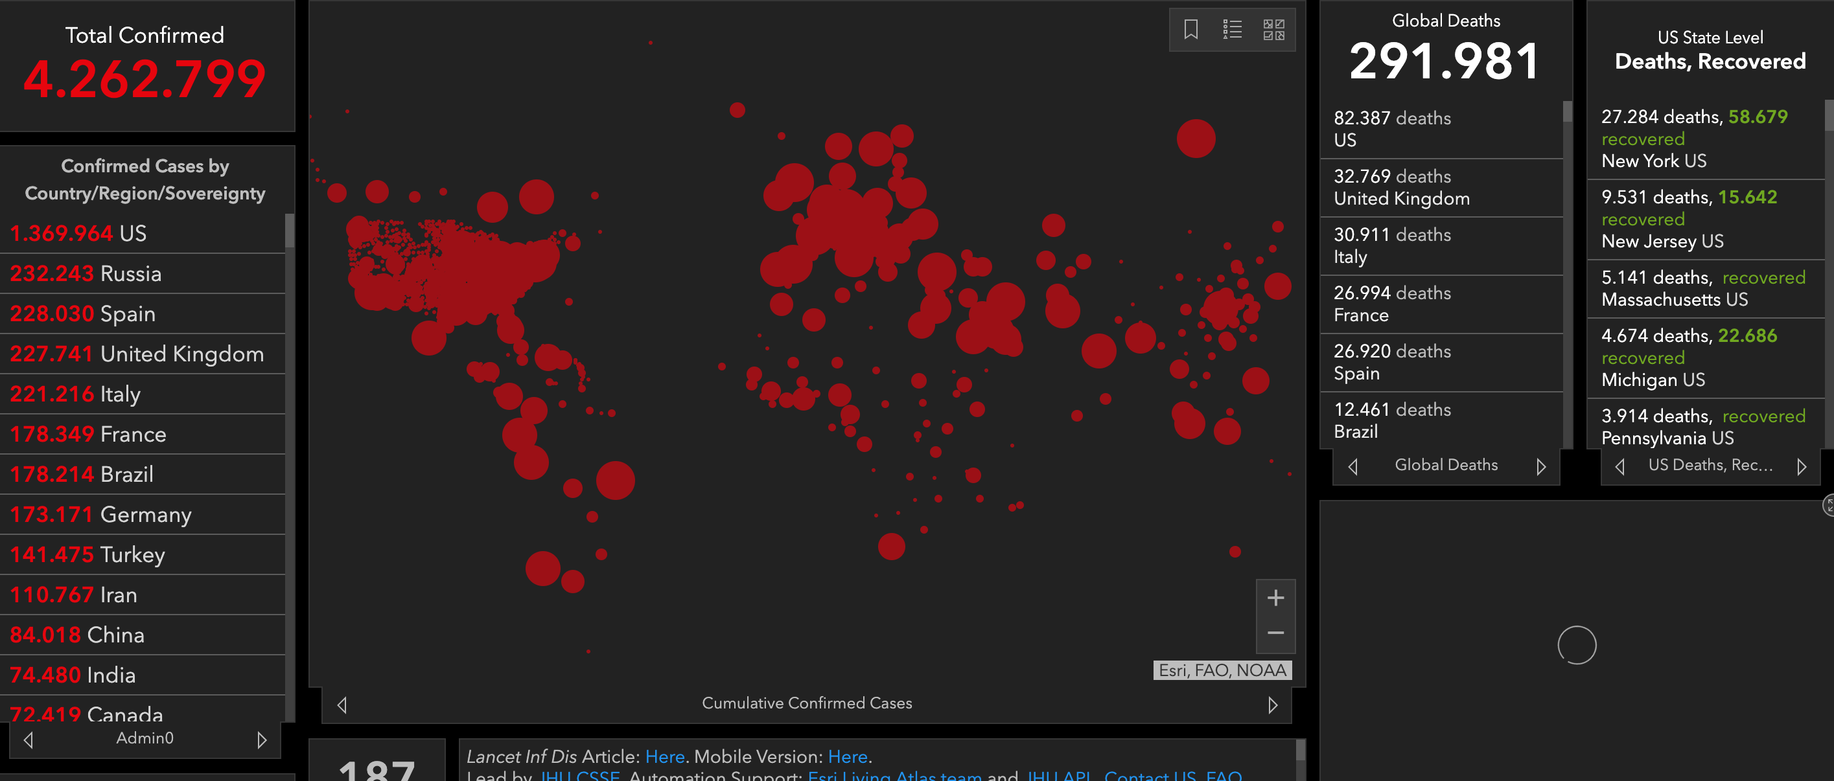The height and width of the screenshot is (781, 1834).
Task: Open the Mobile Version Here link
Action: [847, 757]
